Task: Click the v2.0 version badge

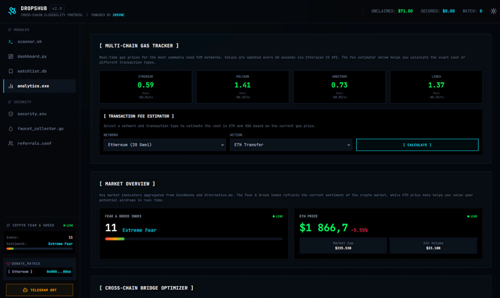Action: (57, 8)
